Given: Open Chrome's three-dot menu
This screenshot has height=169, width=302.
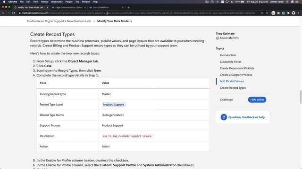Looking at the screenshot, I should 299,13.
